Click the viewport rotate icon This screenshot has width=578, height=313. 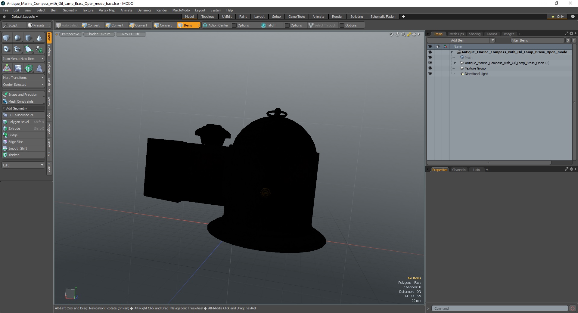(x=397, y=34)
